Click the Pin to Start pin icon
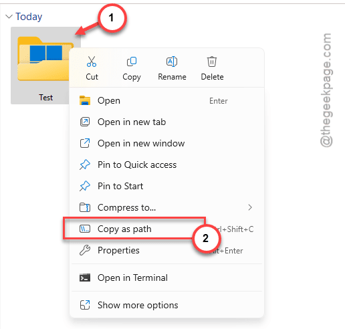Image resolution: width=345 pixels, height=329 pixels. [x=85, y=186]
